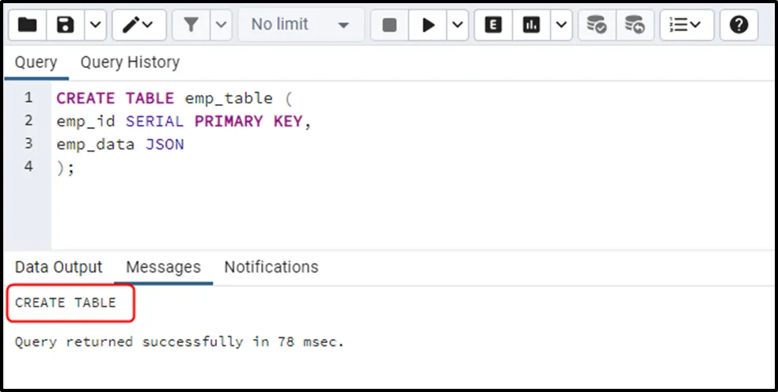
Task: Click the Commit transaction icon
Action: (x=597, y=25)
